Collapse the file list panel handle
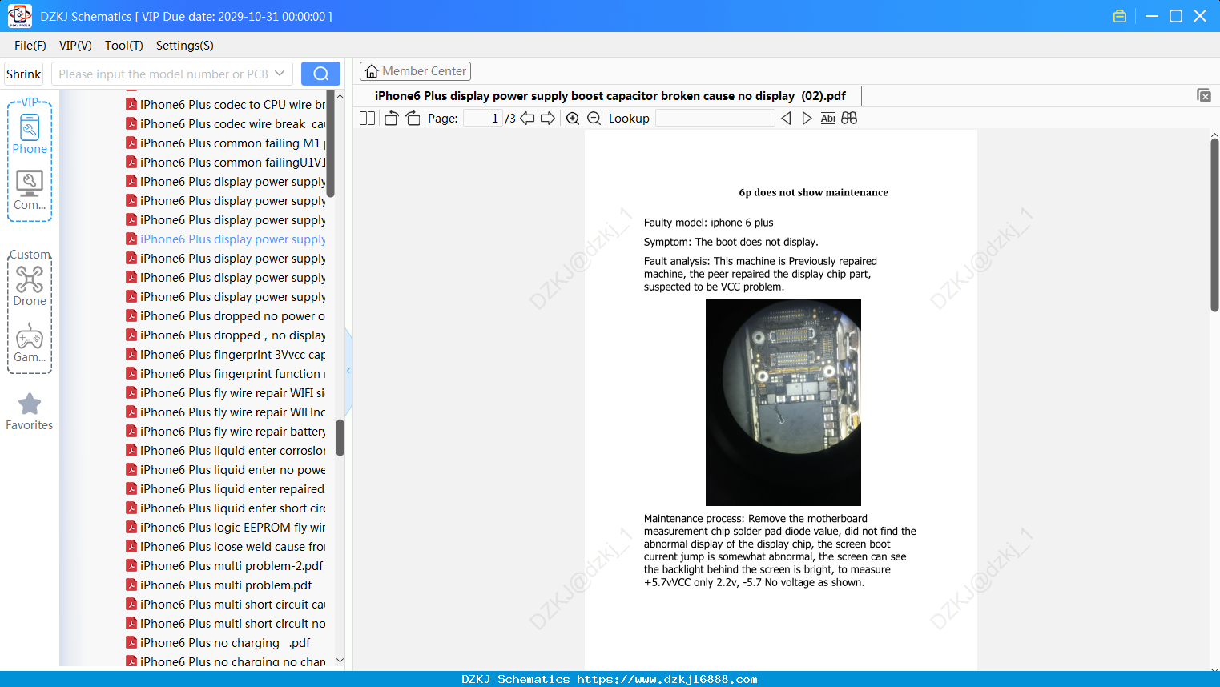 point(348,370)
